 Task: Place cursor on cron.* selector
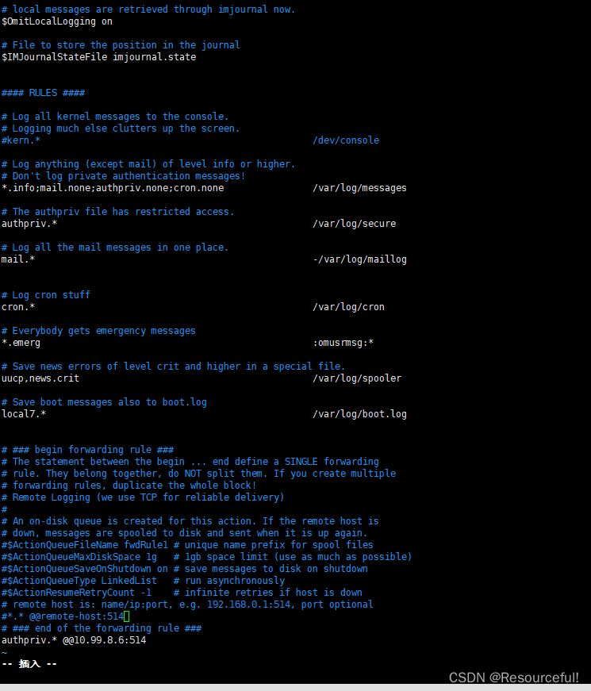pyautogui.click(x=18, y=307)
